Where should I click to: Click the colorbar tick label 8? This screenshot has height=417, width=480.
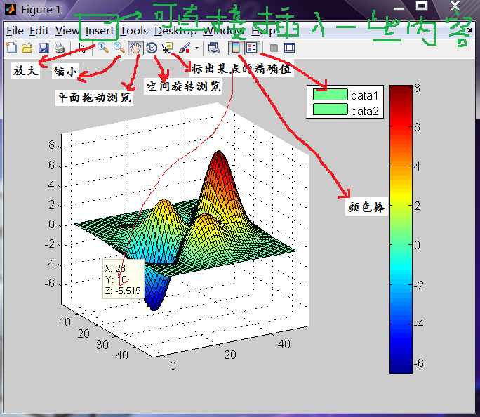[x=417, y=88]
